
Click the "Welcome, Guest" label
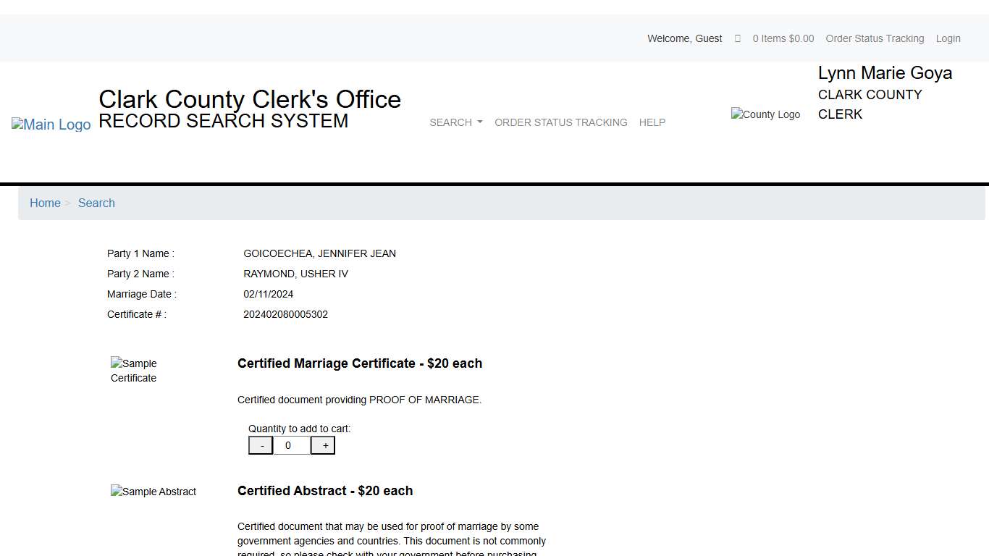coord(684,38)
